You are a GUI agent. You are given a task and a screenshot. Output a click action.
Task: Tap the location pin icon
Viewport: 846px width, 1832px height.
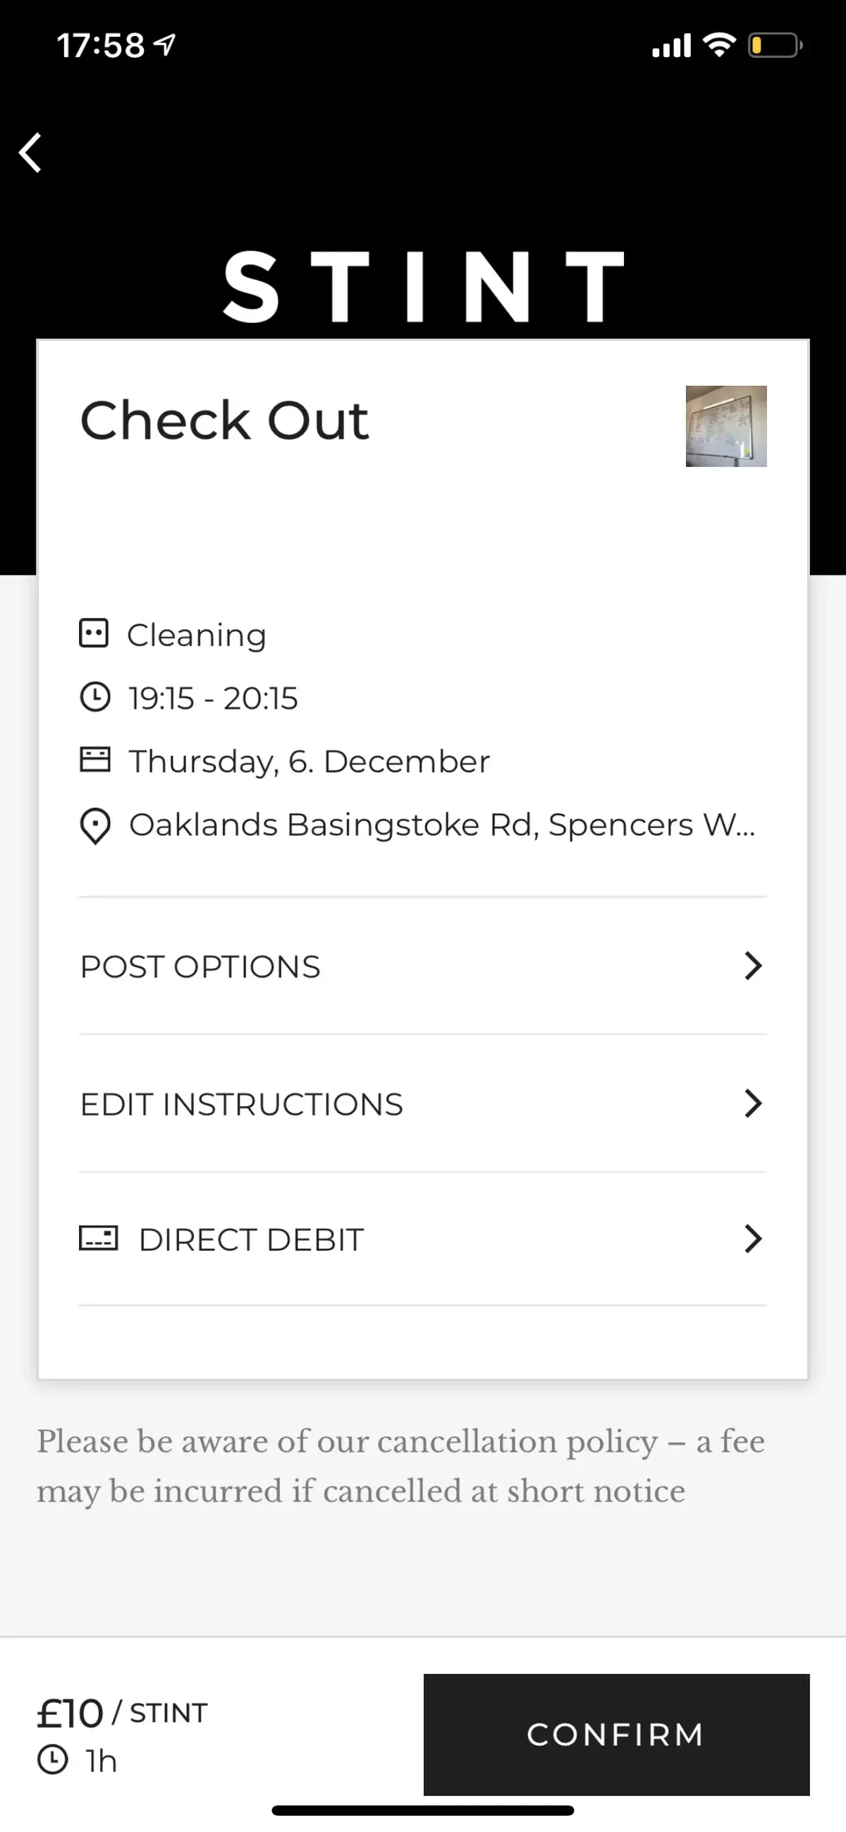coord(95,825)
